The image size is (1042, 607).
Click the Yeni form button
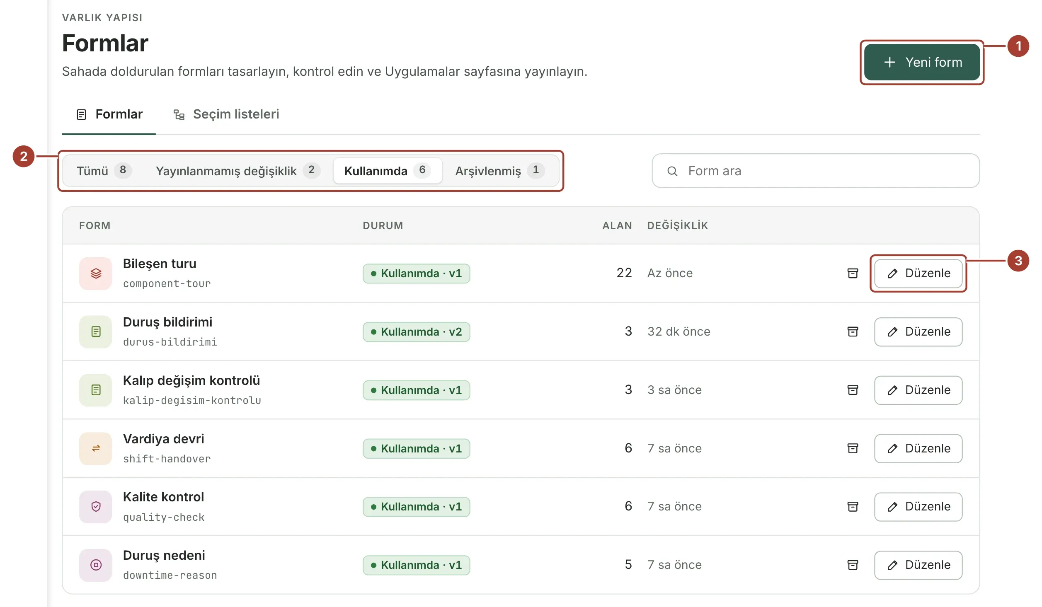pos(922,62)
